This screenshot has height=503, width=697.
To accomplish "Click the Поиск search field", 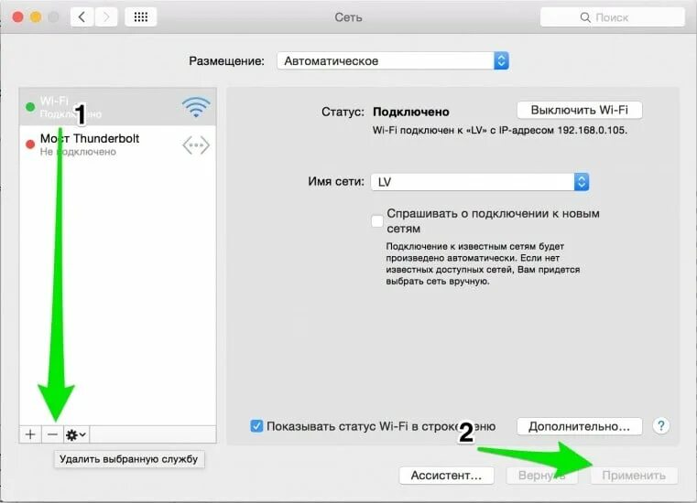I will tap(612, 17).
